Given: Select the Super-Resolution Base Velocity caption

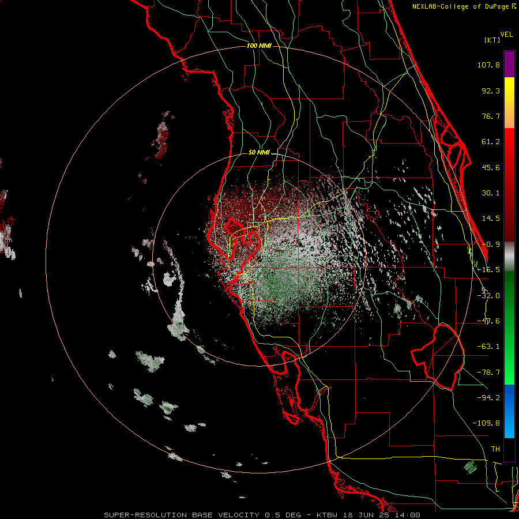Looking at the screenshot, I should 262,515.
